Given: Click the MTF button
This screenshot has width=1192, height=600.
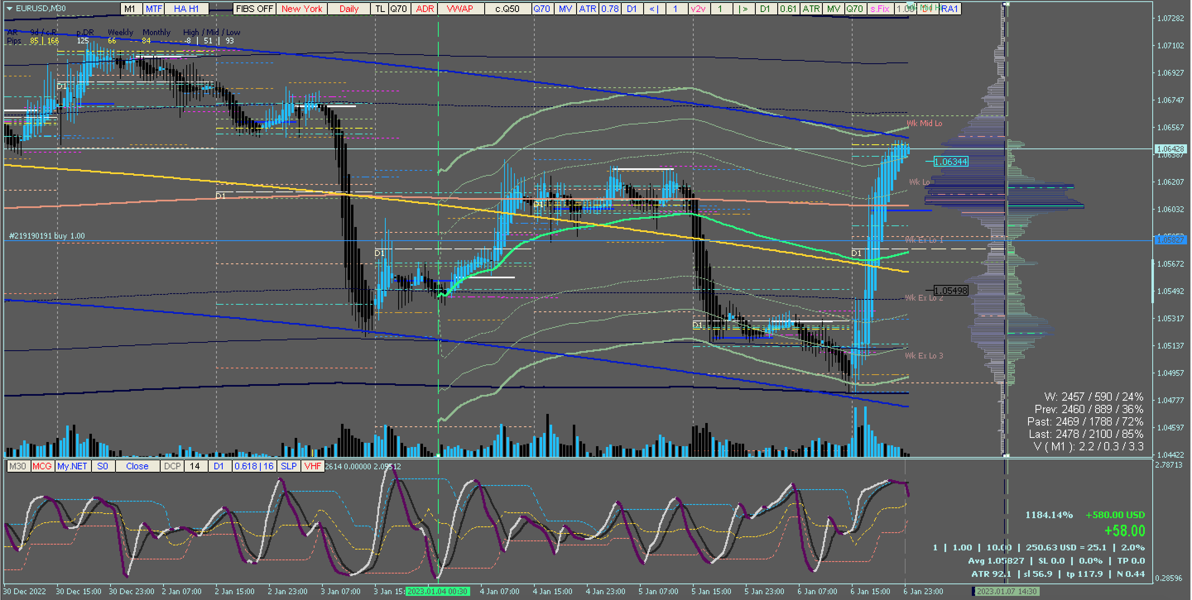Looking at the screenshot, I should point(154,9).
